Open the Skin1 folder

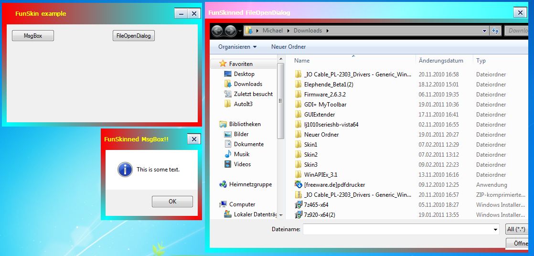310,145
